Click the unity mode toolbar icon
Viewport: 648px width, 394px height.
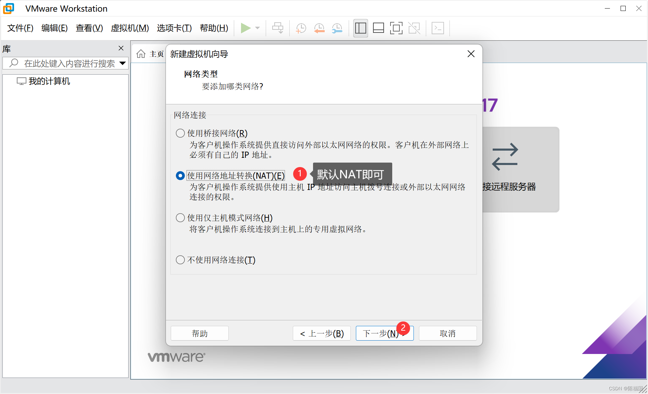414,28
